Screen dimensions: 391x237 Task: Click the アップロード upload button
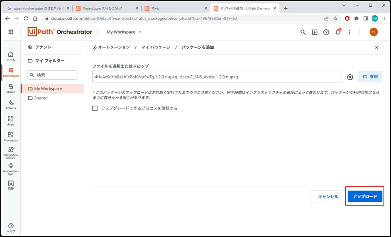click(x=365, y=196)
